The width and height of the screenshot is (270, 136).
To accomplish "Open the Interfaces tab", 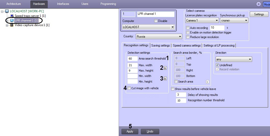I will point(63,4).
